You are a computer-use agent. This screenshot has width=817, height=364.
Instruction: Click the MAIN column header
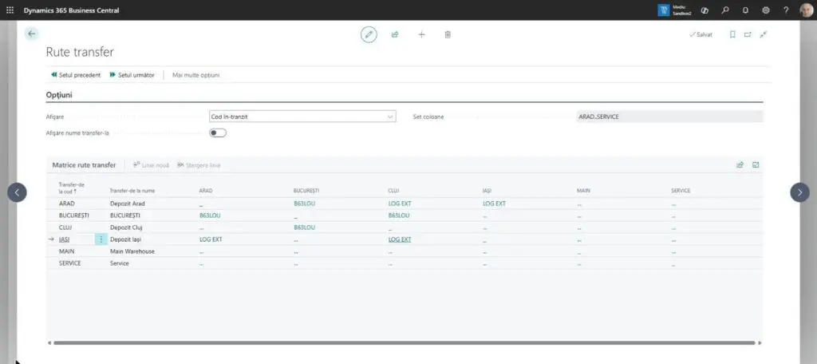coord(583,191)
